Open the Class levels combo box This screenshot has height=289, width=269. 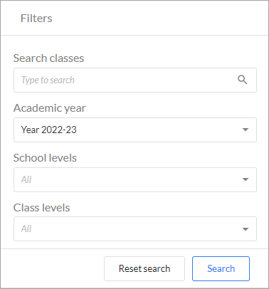[x=135, y=228]
